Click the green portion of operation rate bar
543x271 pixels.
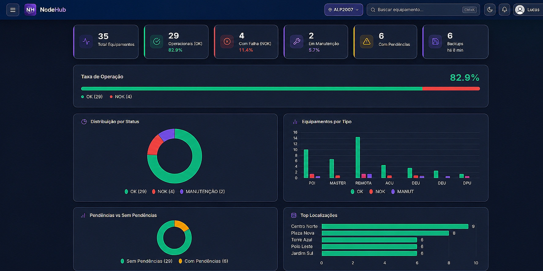[252, 89]
